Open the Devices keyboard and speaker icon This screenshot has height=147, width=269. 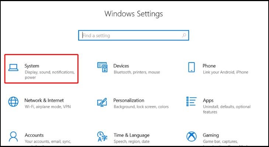(102, 67)
